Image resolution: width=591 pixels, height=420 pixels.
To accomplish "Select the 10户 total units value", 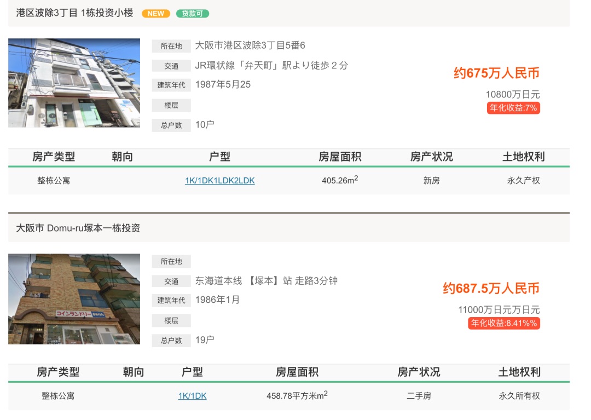I will [x=205, y=125].
